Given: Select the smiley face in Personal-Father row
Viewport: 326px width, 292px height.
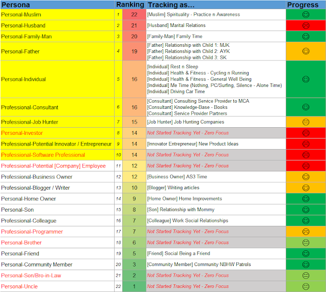Looking at the screenshot, I should [306, 51].
